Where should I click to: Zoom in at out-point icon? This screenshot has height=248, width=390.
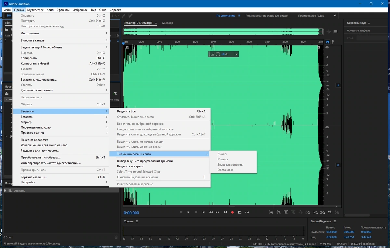315,213
